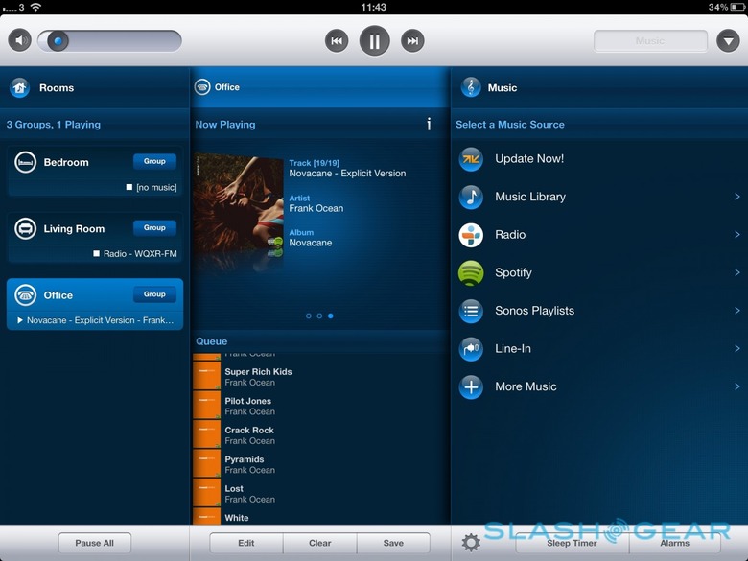Click the Rooms house icon

(x=19, y=88)
